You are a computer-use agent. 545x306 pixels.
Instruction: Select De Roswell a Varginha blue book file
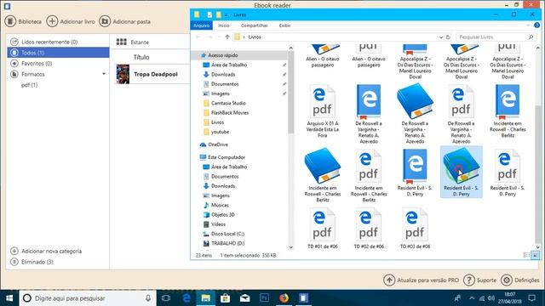415,113
